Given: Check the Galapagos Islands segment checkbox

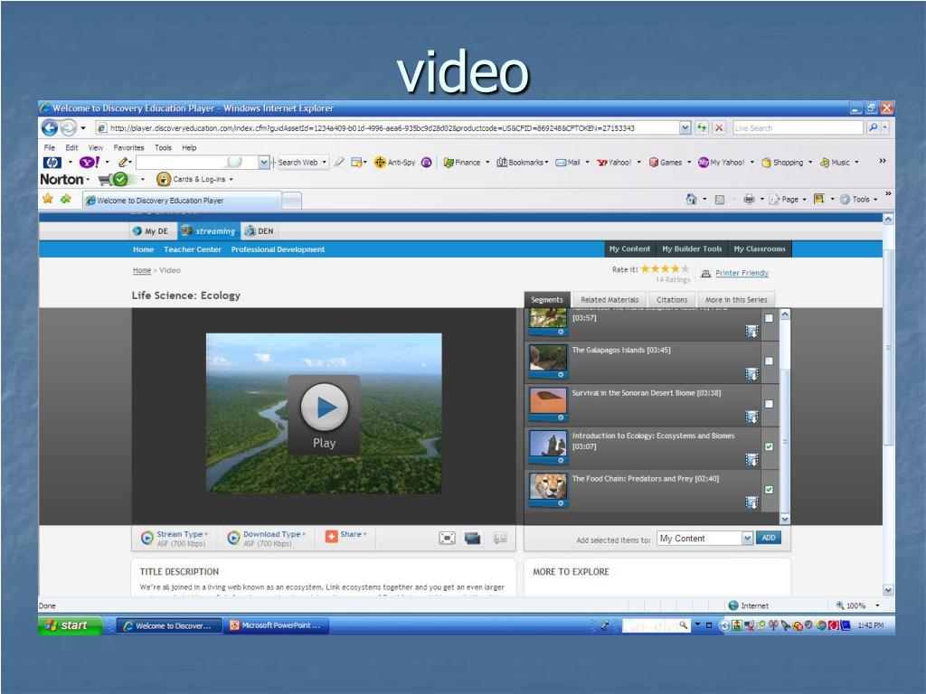Looking at the screenshot, I should [x=769, y=361].
